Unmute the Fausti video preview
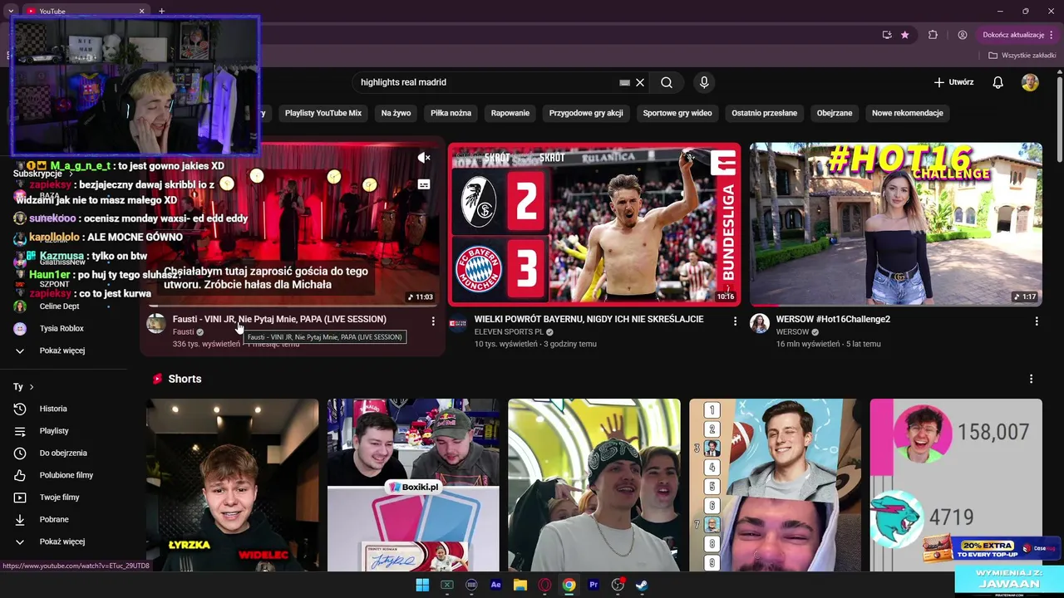Viewport: 1064px width, 598px height. tap(424, 158)
